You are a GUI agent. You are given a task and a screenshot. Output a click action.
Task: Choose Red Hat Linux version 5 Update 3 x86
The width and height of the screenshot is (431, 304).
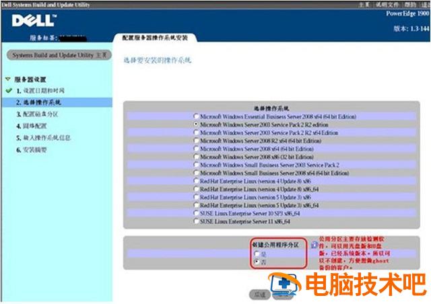click(x=196, y=197)
